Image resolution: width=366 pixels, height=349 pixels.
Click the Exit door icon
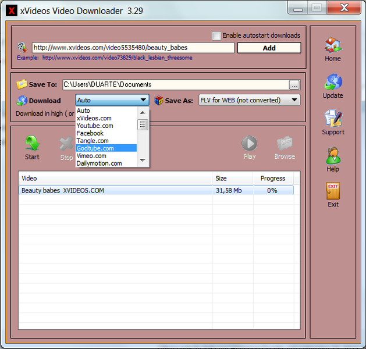click(333, 191)
